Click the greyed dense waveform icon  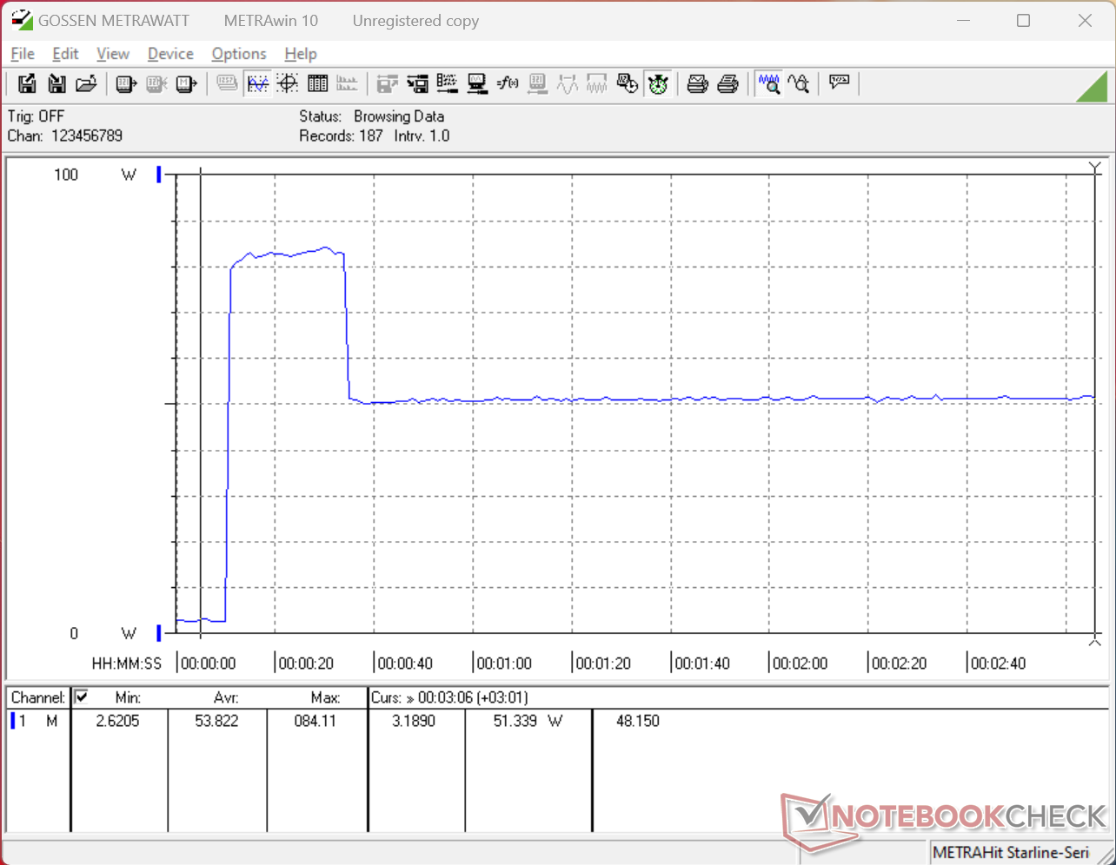pyautogui.click(x=597, y=83)
